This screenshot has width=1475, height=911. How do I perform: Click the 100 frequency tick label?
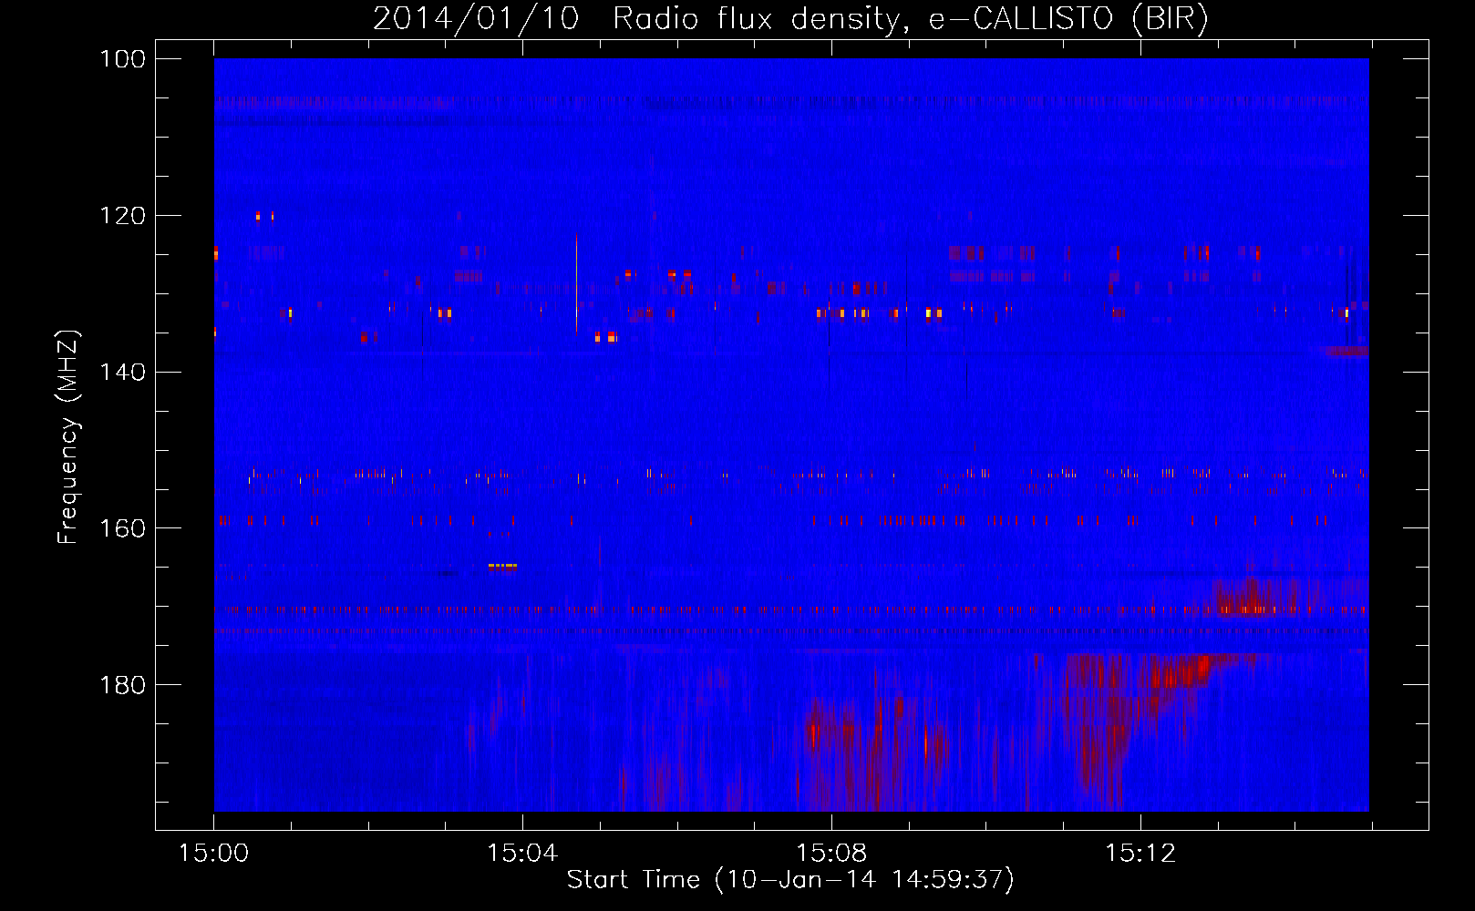(123, 59)
